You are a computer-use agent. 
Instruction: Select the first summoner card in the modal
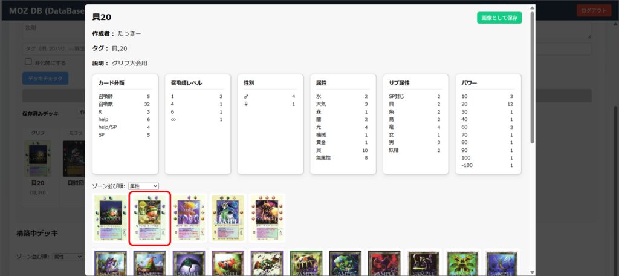tap(111, 218)
